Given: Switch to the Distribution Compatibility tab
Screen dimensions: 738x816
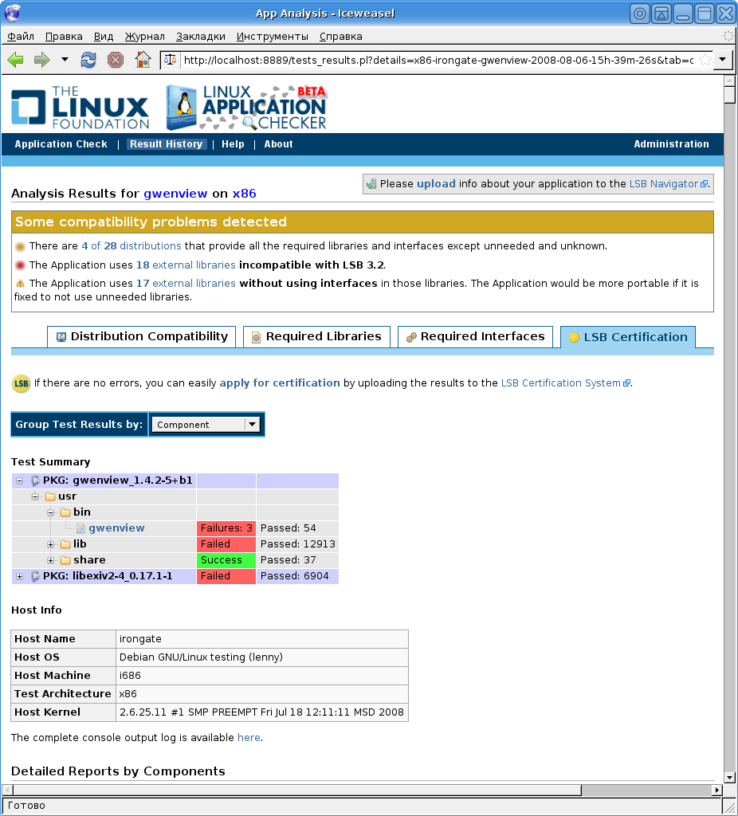Looking at the screenshot, I should (x=142, y=337).
